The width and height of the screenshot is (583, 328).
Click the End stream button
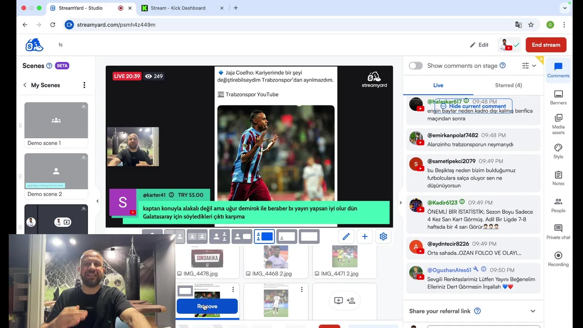(546, 45)
